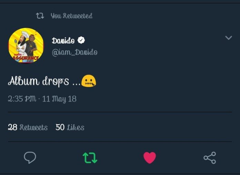
Task: View the 28 Retweets list
Action: point(28,127)
